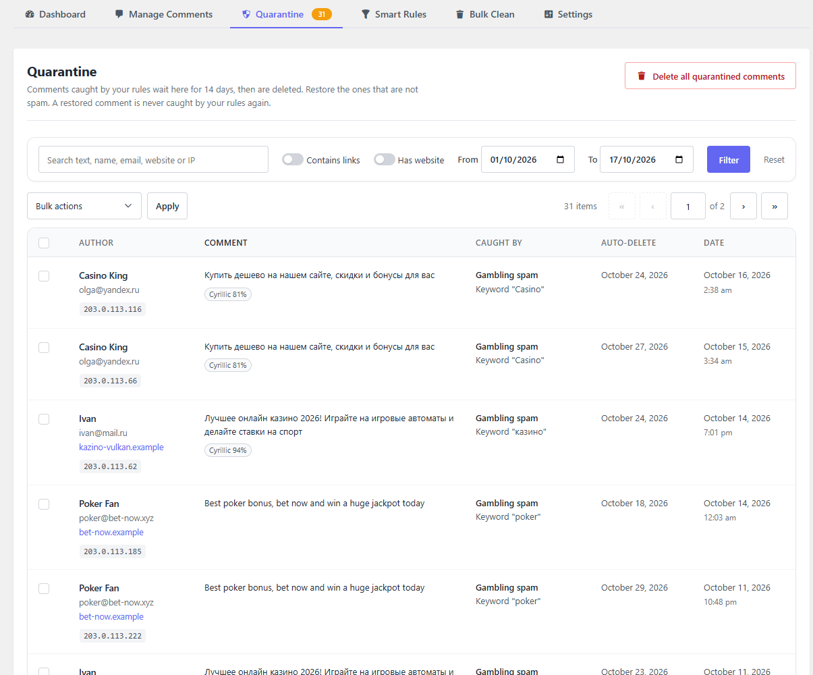
Task: Click the CAUGHT BY column header
Action: (x=499, y=243)
